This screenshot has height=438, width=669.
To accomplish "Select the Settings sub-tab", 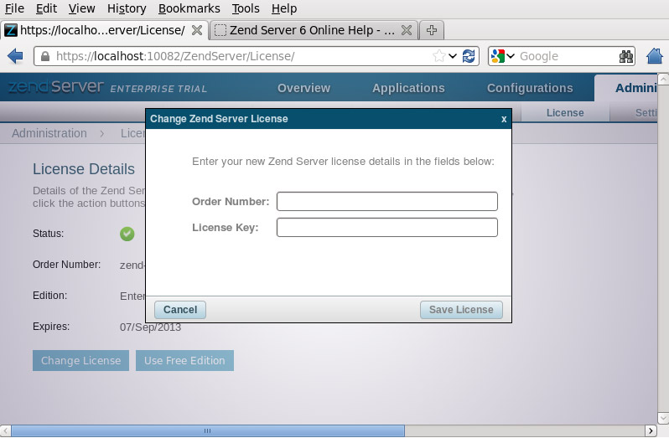I will click(634, 113).
